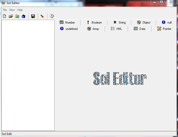
Task: Open the View menu
Action: 12,10
